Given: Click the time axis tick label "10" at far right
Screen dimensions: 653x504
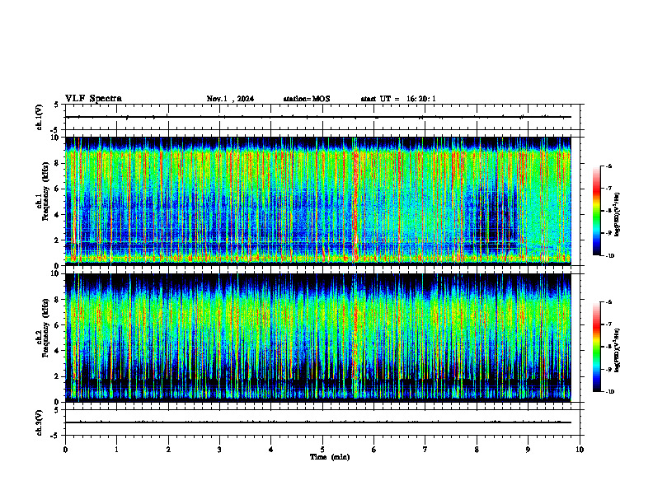Looking at the screenshot, I should pos(580,450).
